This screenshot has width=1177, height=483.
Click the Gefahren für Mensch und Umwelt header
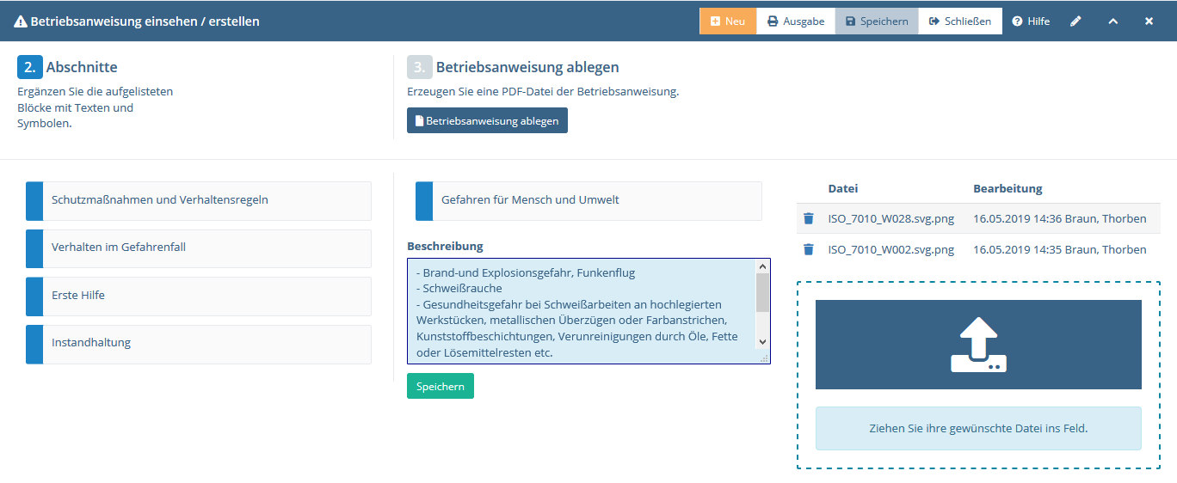coord(588,200)
